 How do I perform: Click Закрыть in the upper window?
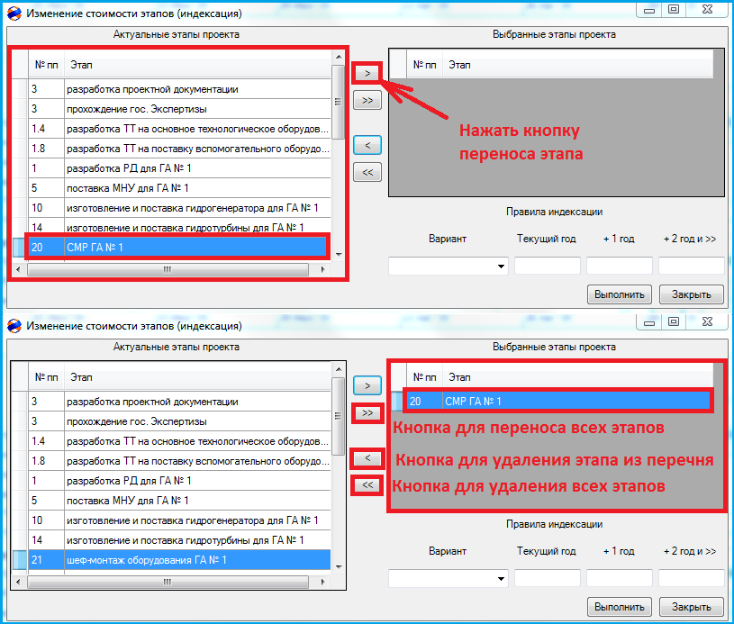coord(692,294)
